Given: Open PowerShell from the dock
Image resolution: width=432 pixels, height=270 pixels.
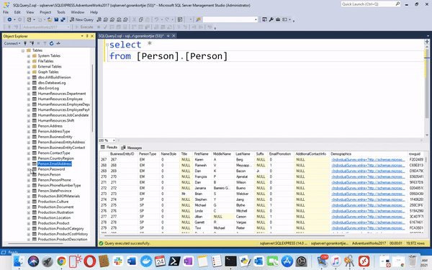Looking at the screenshot, I should 174,261.
